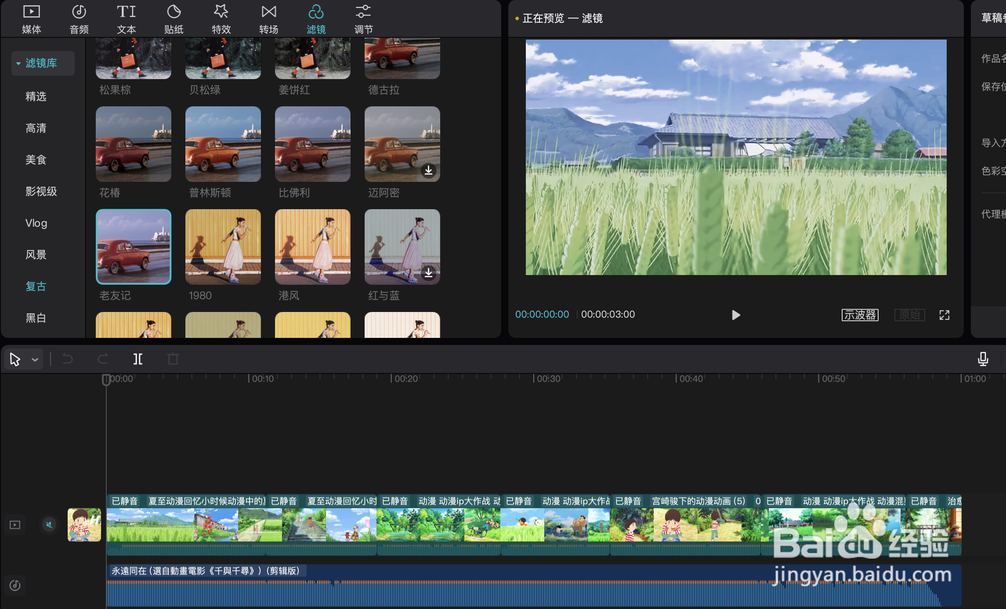Undo the last edit
Viewport: 1006px width, 609px height.
[x=68, y=359]
